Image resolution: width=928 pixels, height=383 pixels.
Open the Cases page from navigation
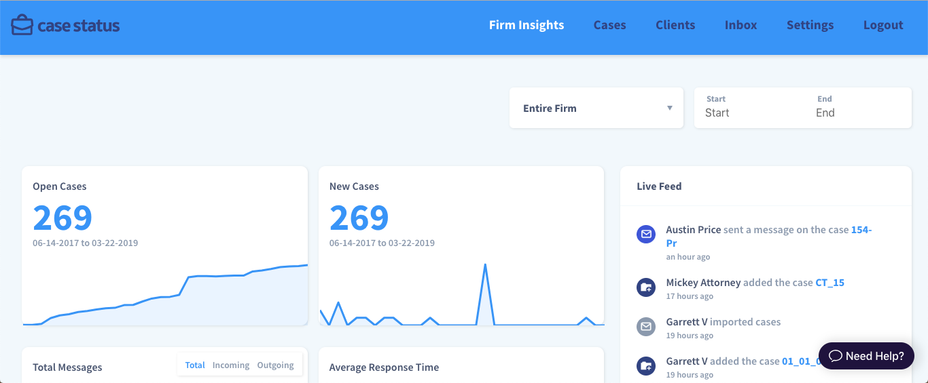(609, 25)
